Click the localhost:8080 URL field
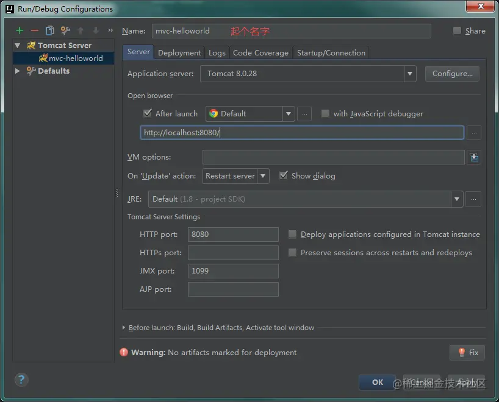Image resolution: width=499 pixels, height=402 pixels. coord(302,133)
